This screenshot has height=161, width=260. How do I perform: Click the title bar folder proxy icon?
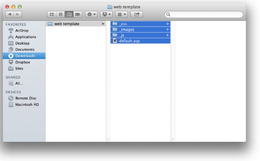[110, 7]
